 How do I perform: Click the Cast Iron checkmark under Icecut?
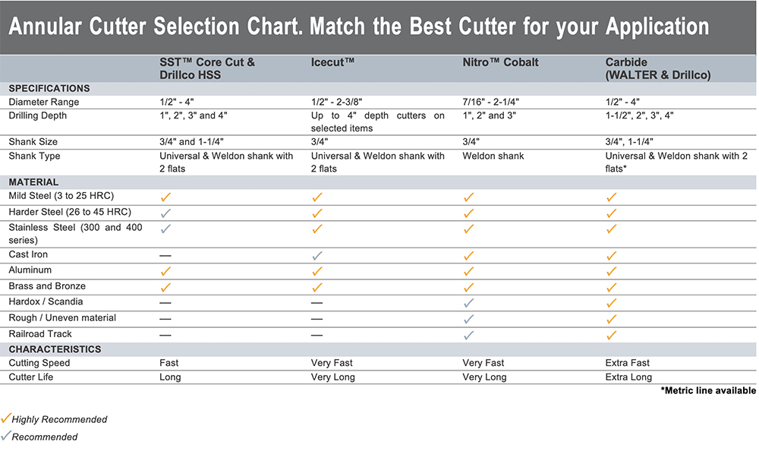(x=317, y=256)
